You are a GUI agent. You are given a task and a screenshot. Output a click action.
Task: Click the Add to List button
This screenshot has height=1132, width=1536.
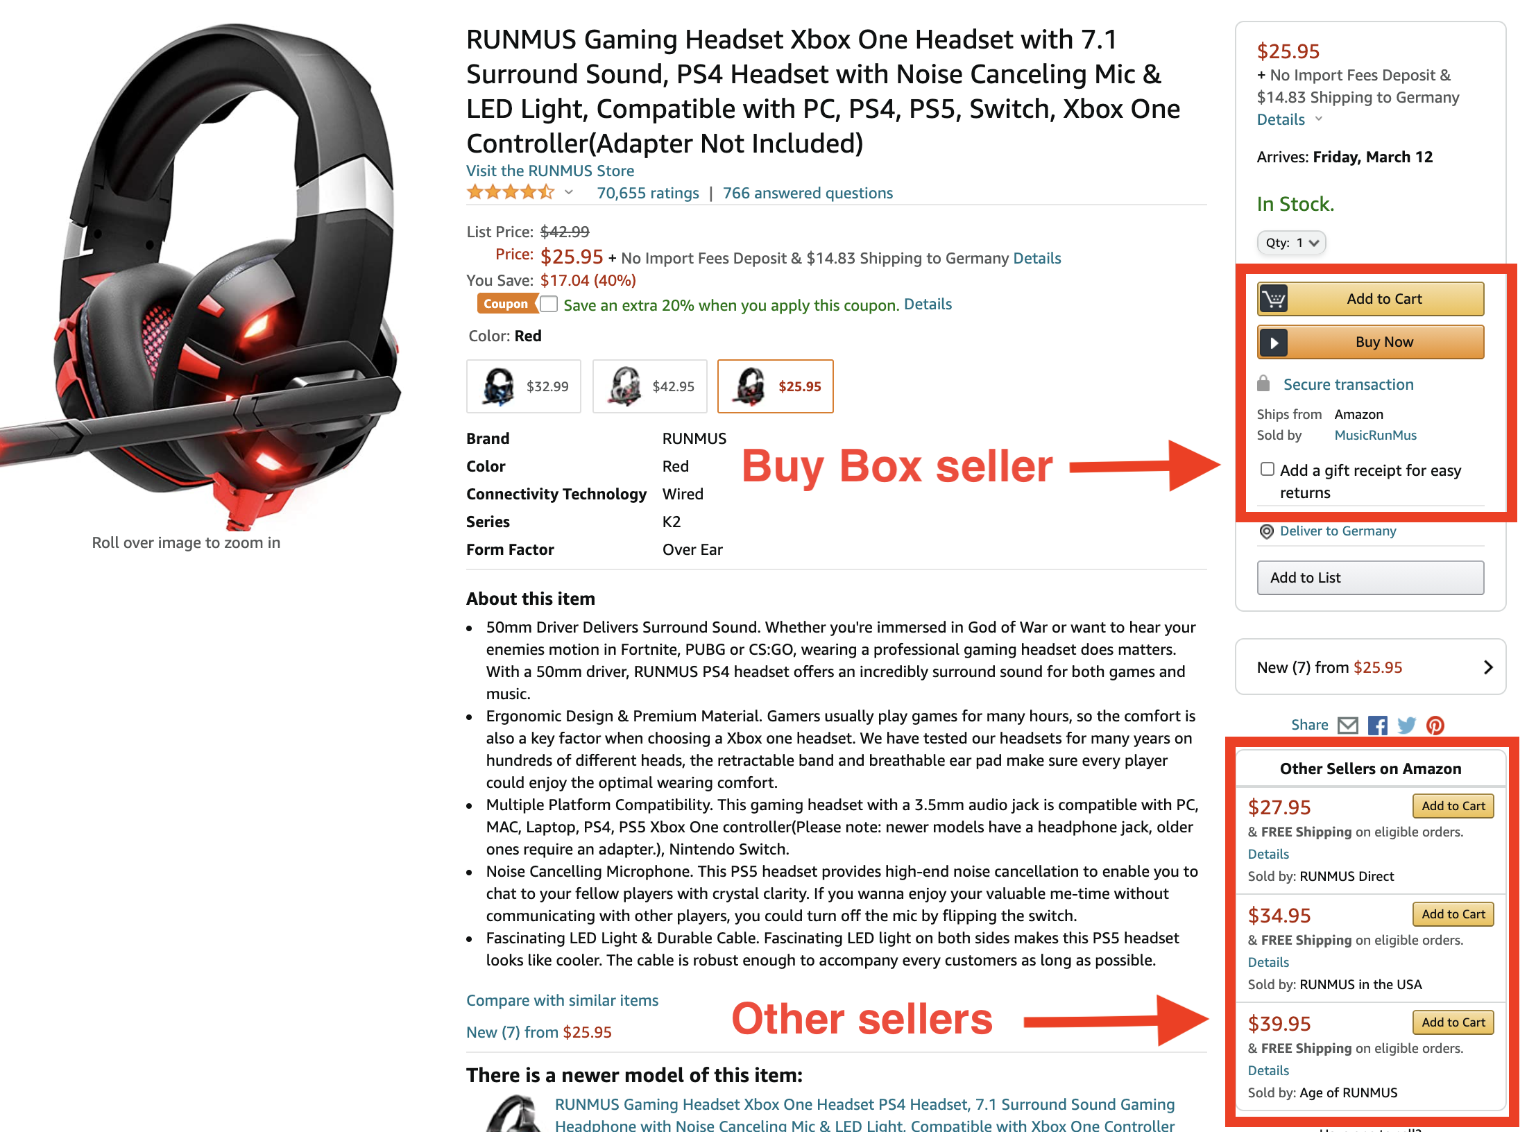coord(1370,578)
